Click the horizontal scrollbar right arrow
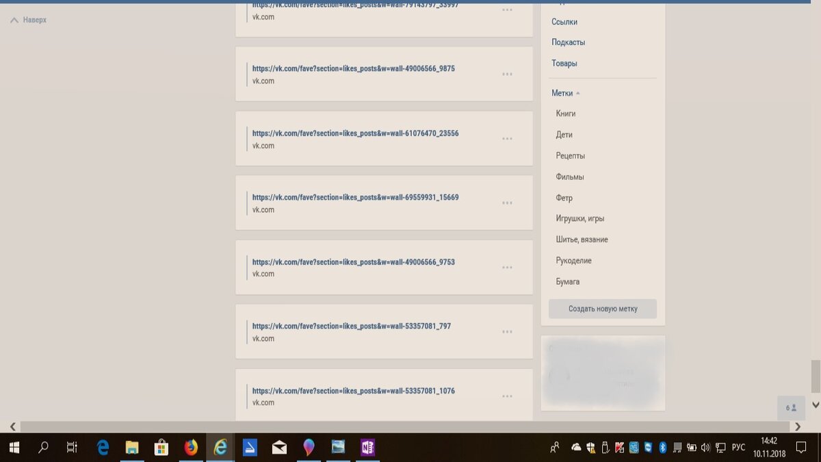 (798, 426)
